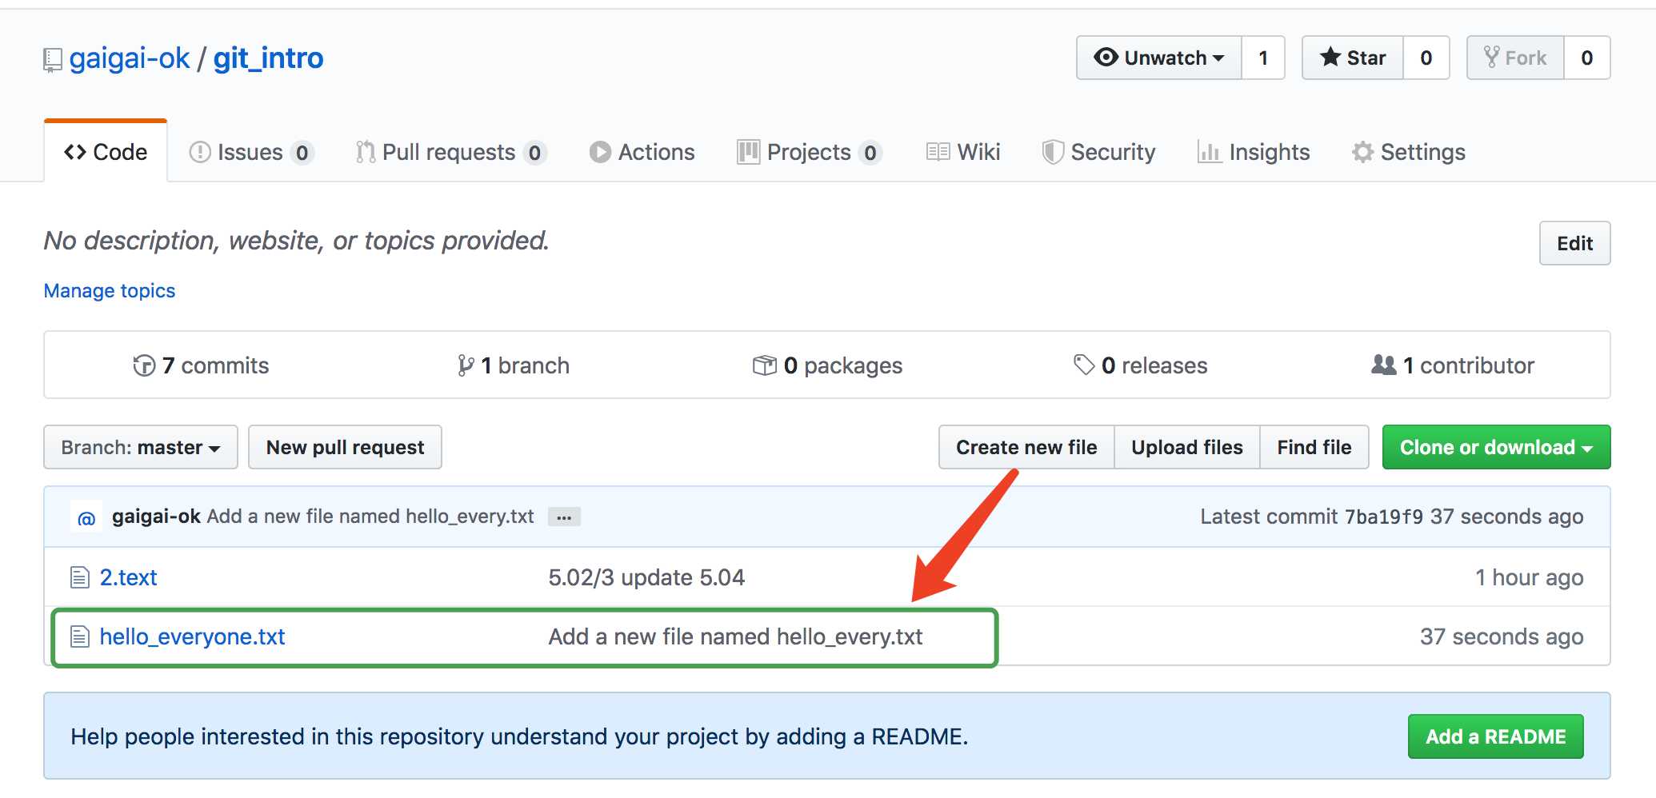Click the Projects board icon
Viewport: 1656px width, 798px height.
click(x=748, y=152)
